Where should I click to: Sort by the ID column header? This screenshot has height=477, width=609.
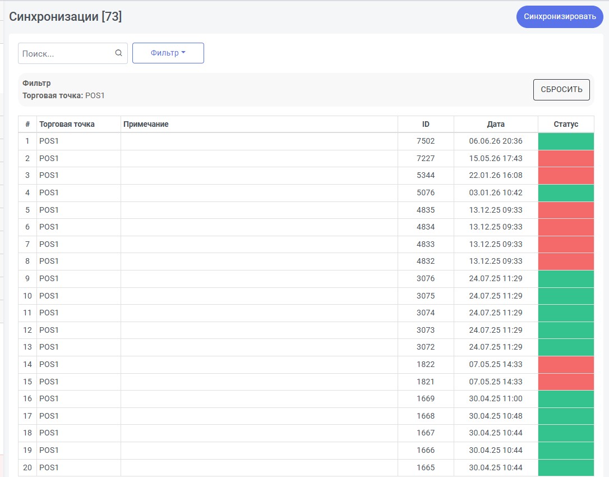click(x=426, y=124)
